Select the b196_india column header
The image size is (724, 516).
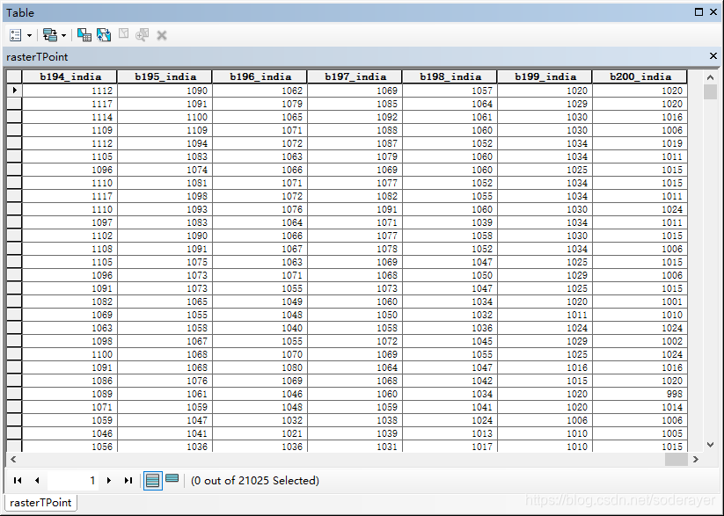(260, 76)
